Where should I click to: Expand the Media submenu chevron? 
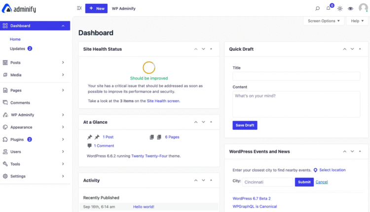[x=63, y=75]
